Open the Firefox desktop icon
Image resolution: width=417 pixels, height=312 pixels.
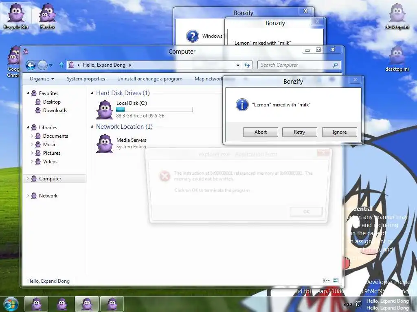pos(48,16)
